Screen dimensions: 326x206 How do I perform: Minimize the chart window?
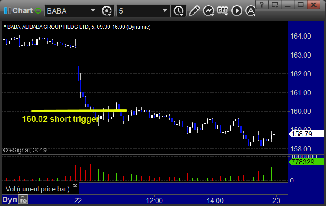[287, 4]
